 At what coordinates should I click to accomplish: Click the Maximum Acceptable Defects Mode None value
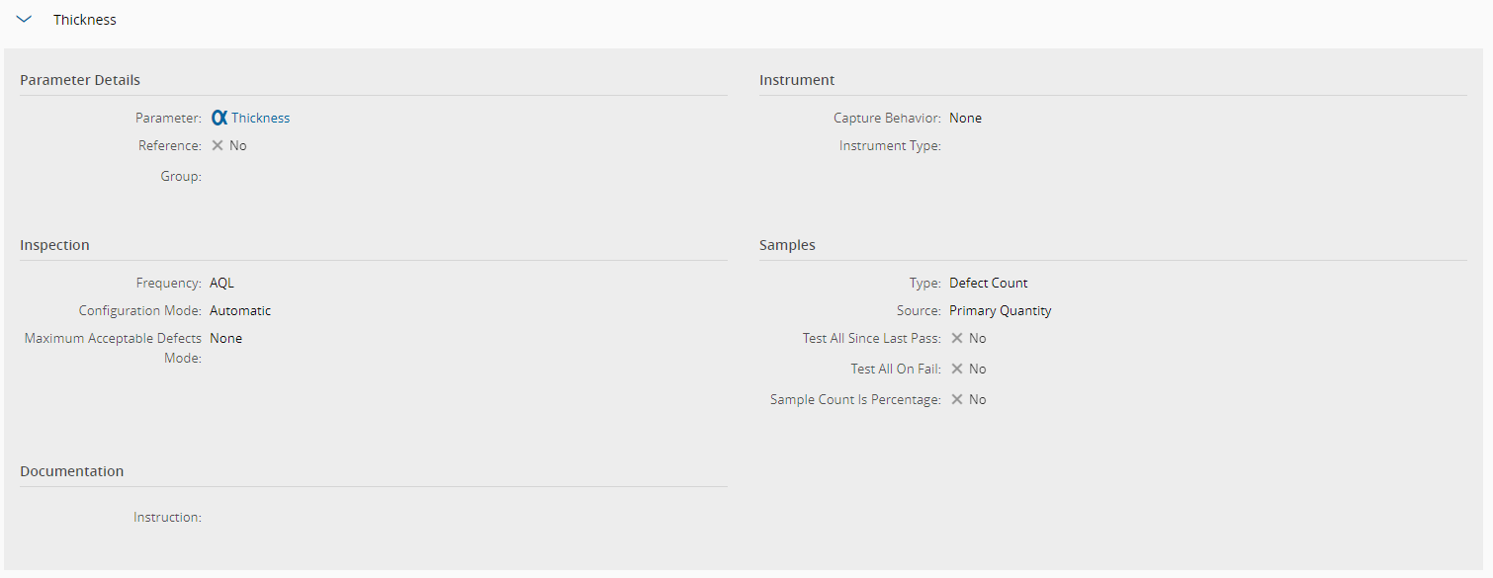[x=226, y=338]
